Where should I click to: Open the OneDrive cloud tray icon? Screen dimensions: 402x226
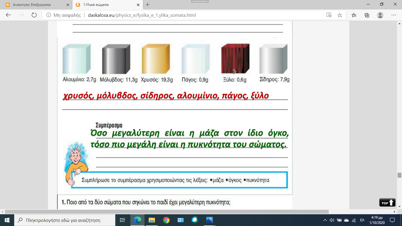(346, 220)
